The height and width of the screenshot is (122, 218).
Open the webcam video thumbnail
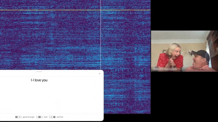[184, 51]
